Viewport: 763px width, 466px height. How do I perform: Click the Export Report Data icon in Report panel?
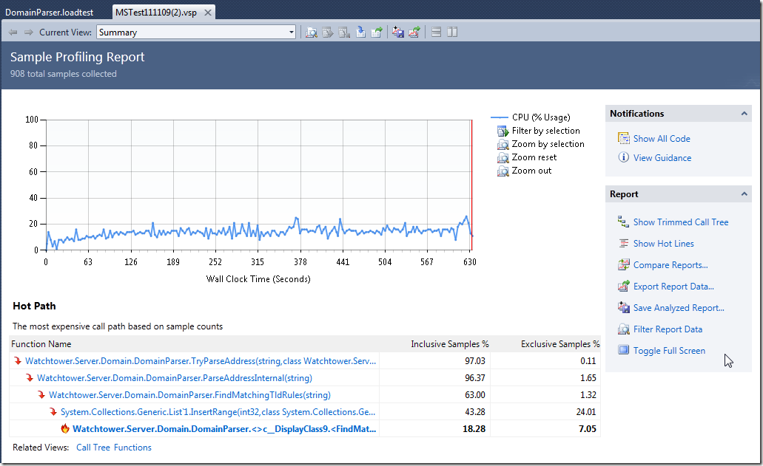click(623, 286)
